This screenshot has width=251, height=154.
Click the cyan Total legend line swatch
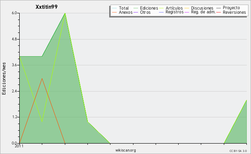pos(115,8)
